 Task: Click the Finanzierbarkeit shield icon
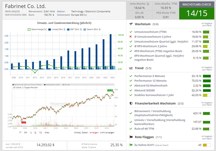(131, 103)
